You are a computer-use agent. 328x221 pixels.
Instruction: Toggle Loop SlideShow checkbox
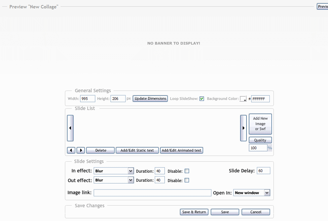[x=202, y=99]
